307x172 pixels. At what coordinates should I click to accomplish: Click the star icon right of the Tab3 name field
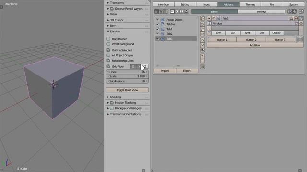tap(291, 18)
